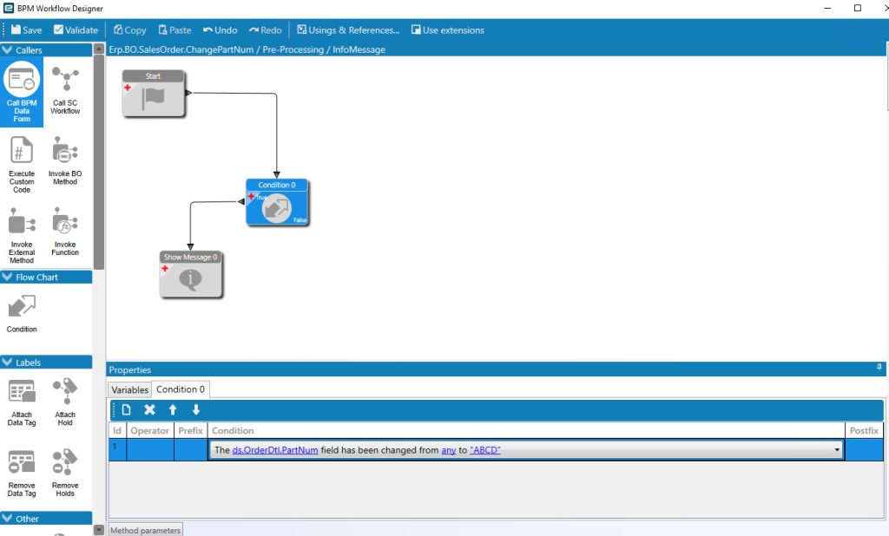The width and height of the screenshot is (889, 536).
Task: Select the Show Message 0 node
Action: tap(191, 276)
